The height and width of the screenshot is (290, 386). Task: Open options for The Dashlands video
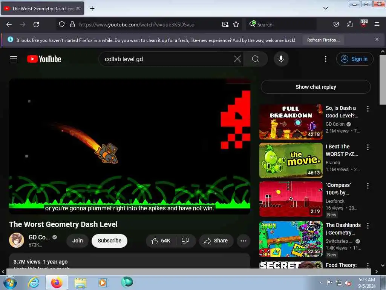pos(368,226)
